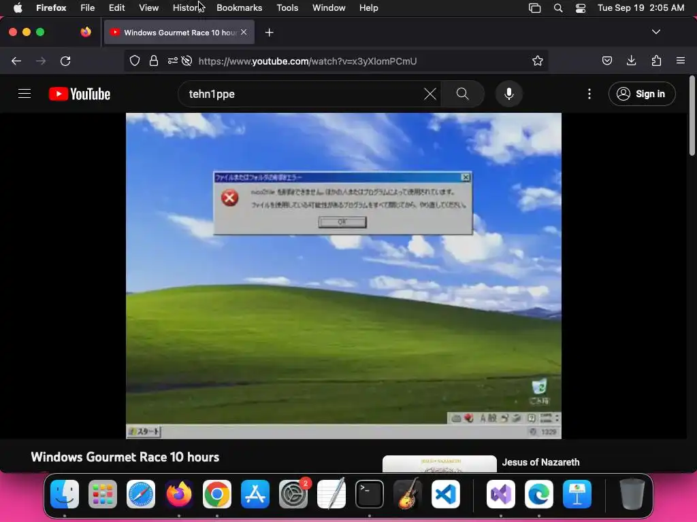This screenshot has height=522, width=697.
Task: Open the Help menu
Action: pos(368,7)
